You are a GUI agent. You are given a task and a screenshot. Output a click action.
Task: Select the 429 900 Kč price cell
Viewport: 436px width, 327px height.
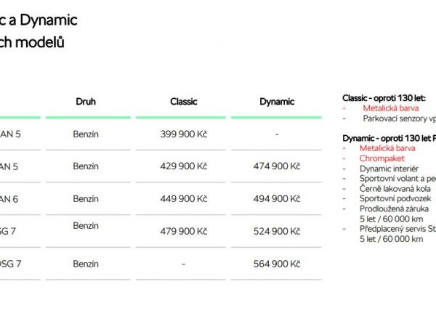[183, 166]
